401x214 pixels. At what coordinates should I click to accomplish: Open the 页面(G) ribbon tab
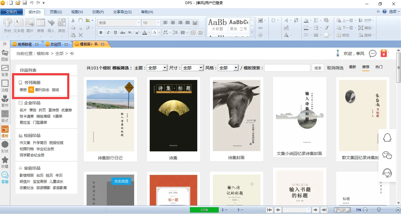[55, 12]
